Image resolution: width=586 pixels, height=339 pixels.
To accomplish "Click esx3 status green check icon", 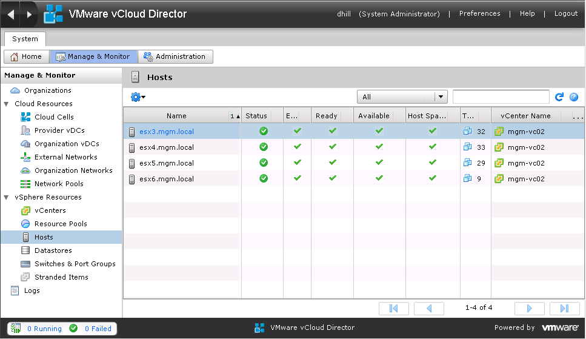I will point(264,131).
